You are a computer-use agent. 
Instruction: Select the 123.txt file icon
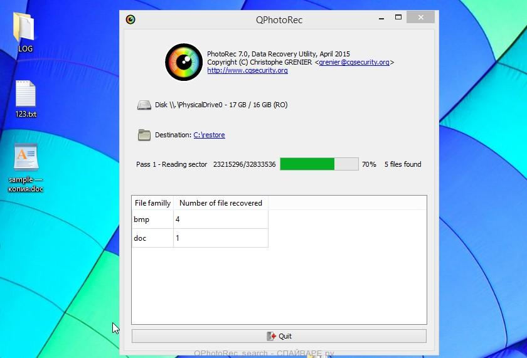tap(26, 99)
